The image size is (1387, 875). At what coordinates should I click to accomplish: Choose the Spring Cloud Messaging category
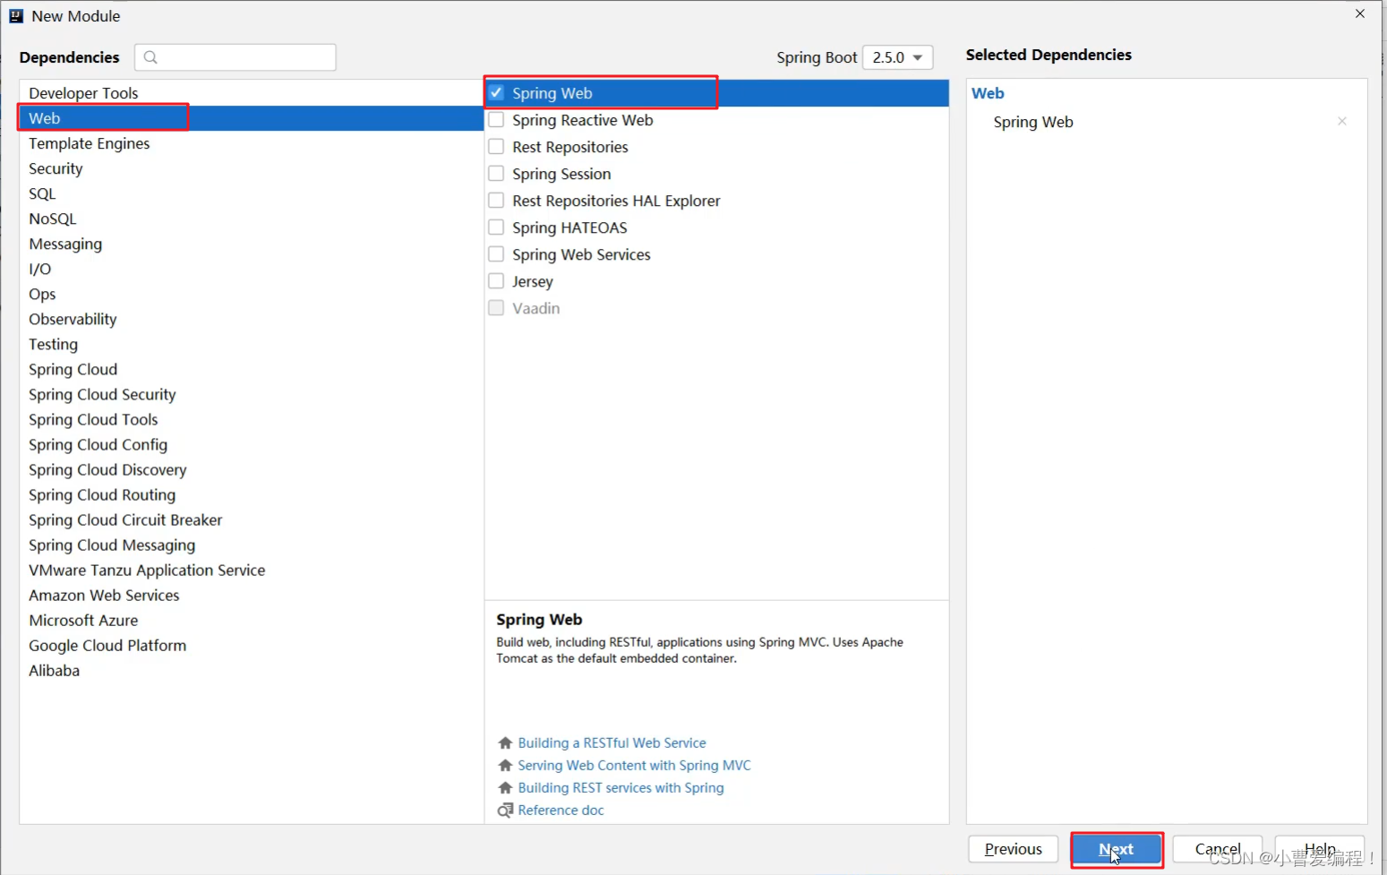point(252,545)
